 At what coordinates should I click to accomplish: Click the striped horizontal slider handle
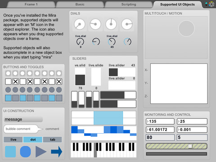tap(190, 146)
